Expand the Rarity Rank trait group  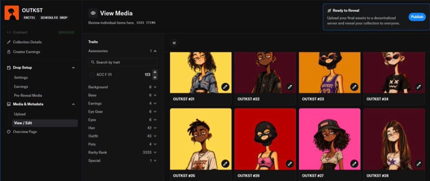pos(155,152)
